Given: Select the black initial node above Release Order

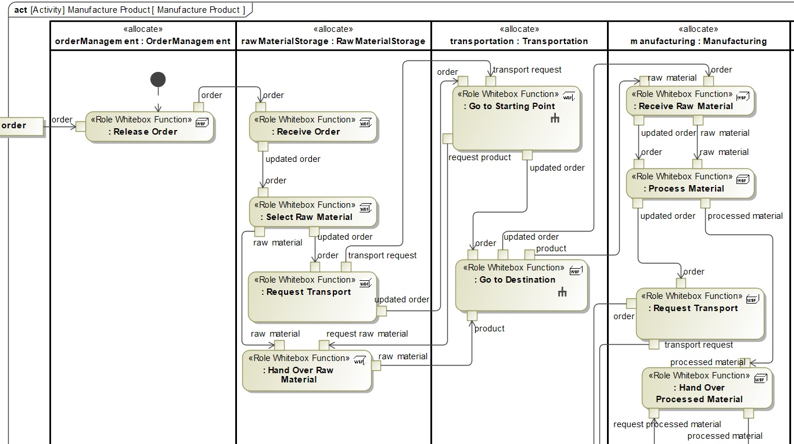Looking at the screenshot, I should point(157,80).
